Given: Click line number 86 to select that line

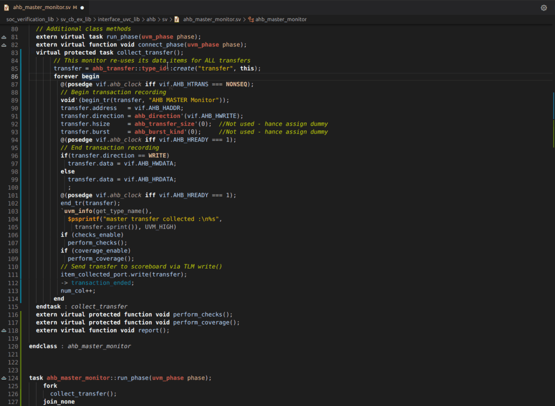Looking at the screenshot, I should coord(15,76).
